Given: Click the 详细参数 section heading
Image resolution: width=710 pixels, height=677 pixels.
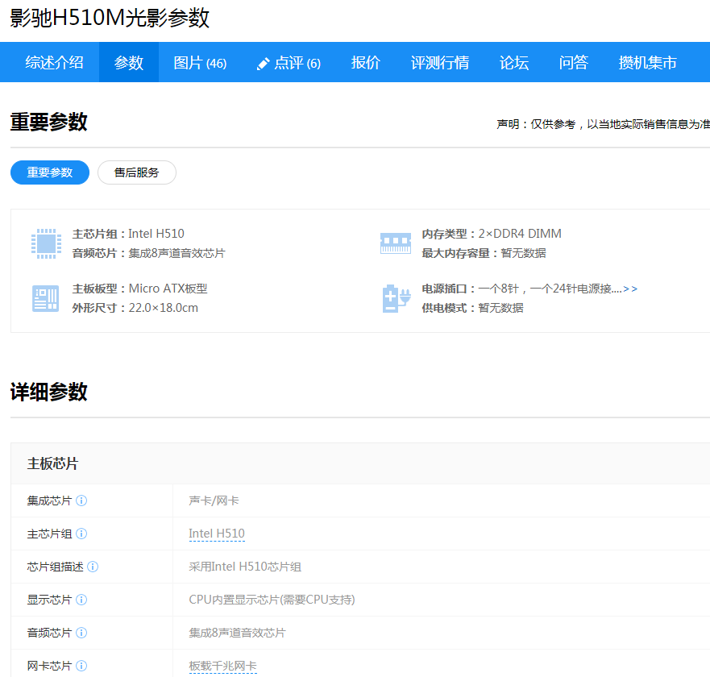Looking at the screenshot, I should click(x=49, y=392).
